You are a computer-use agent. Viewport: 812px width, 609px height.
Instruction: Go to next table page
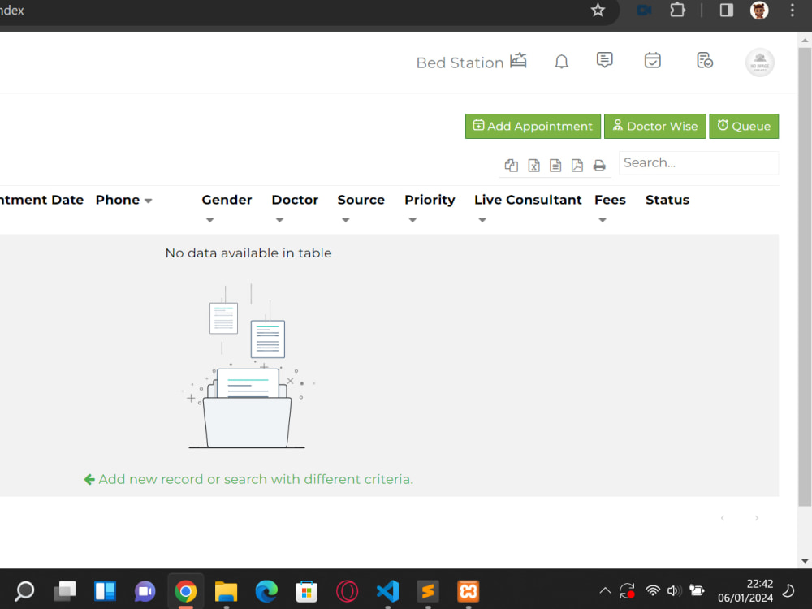757,518
